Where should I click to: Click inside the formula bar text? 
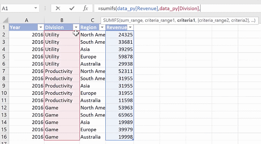tap(147, 8)
